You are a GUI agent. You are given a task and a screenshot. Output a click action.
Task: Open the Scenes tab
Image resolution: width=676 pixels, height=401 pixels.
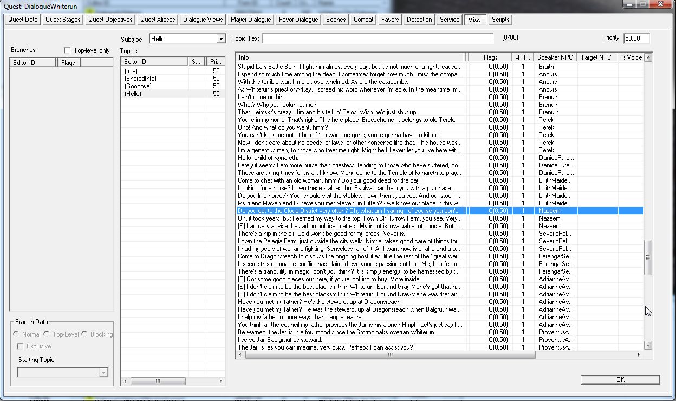tap(336, 20)
